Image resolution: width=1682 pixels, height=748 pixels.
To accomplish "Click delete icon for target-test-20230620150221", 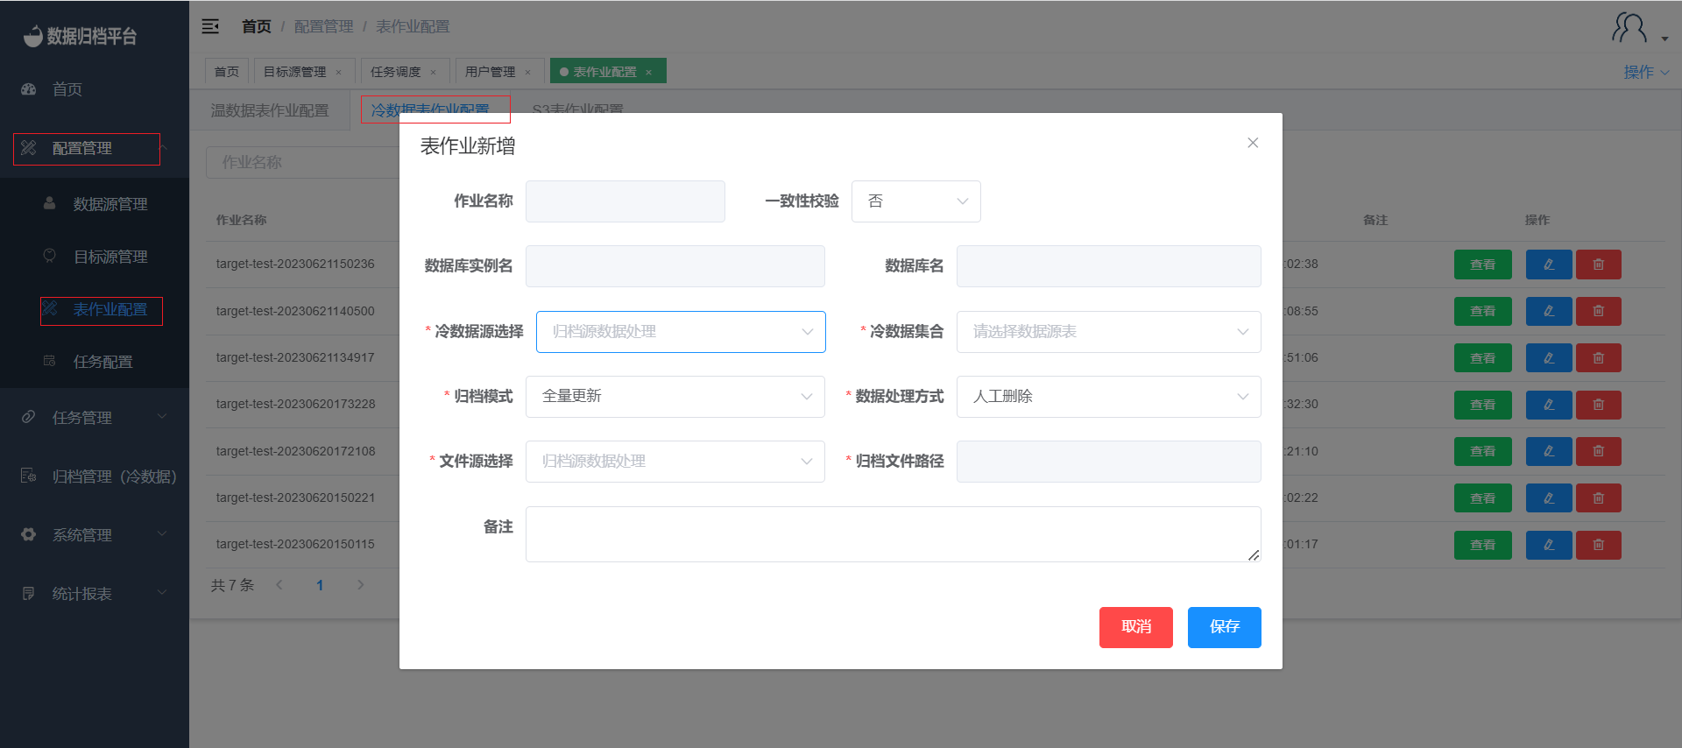I will coord(1598,498).
